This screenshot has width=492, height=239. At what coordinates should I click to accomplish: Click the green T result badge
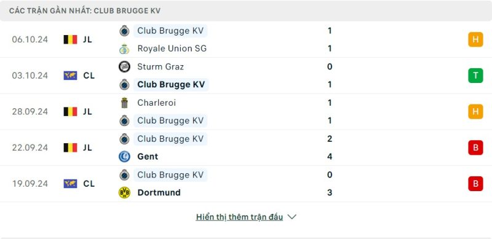pos(475,76)
